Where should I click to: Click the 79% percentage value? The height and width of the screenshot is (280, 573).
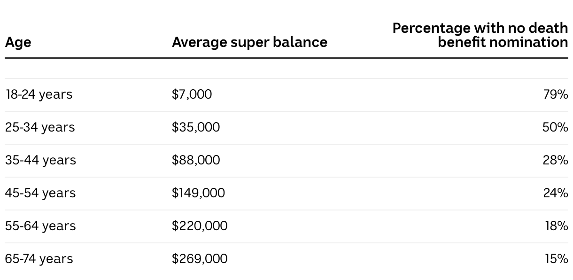click(x=555, y=94)
